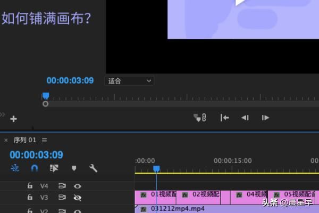This screenshot has height=213, width=319.
Task: Select the V3 track label
Action: (44, 198)
